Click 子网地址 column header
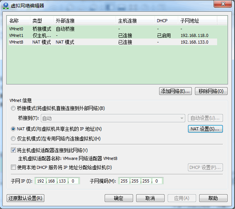This screenshot has width=235, height=209. pyautogui.click(x=198, y=21)
